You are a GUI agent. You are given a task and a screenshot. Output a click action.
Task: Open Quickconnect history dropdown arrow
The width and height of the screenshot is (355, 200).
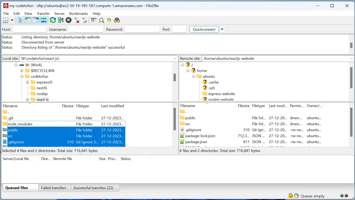point(222,29)
